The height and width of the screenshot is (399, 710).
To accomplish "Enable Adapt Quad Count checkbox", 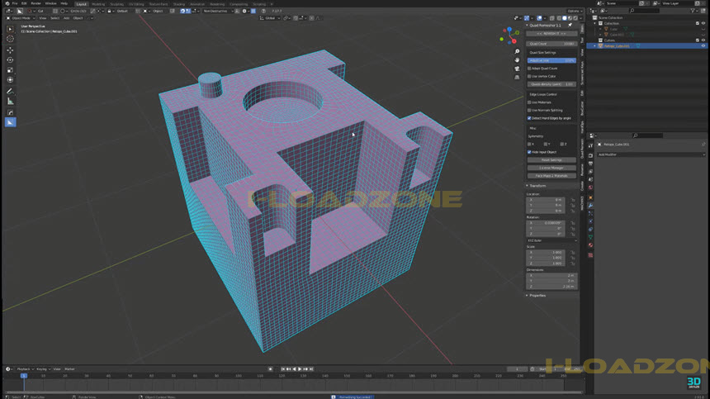I will click(x=529, y=69).
